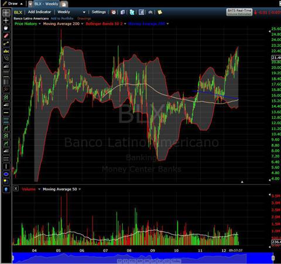The height and width of the screenshot is (264, 281).
Task: Expand blue Moving Average options arrow
Action: [x=167, y=24]
